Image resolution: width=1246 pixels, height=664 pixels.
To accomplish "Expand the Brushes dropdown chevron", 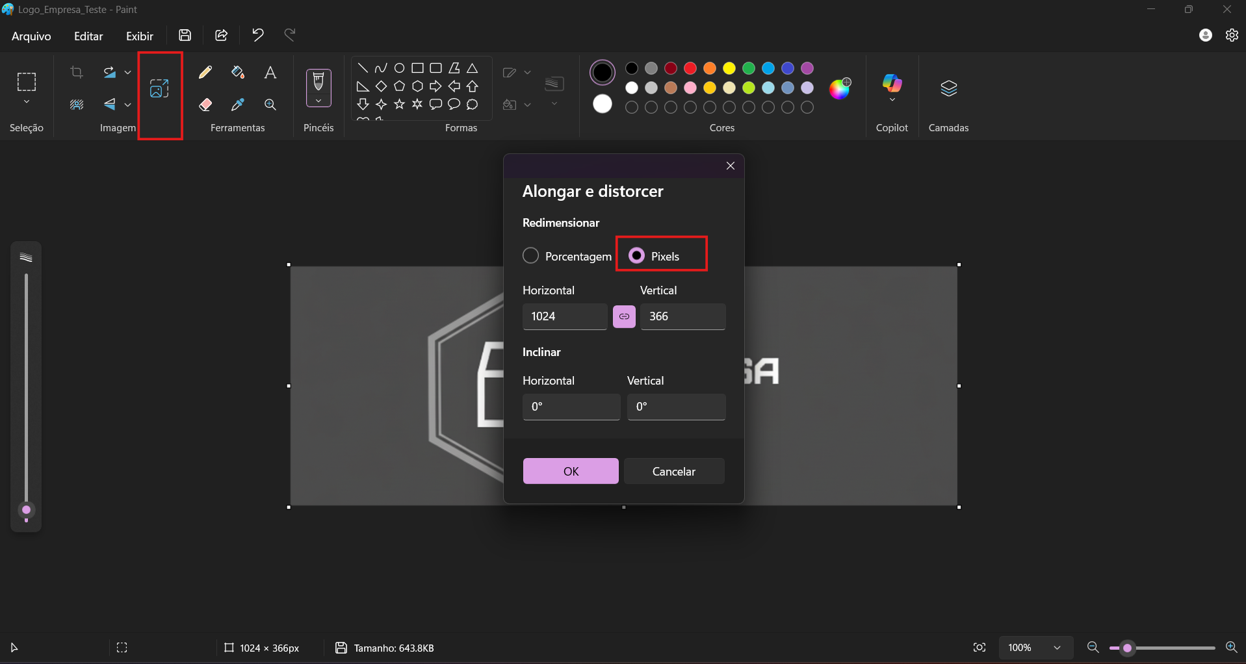I will (x=318, y=101).
